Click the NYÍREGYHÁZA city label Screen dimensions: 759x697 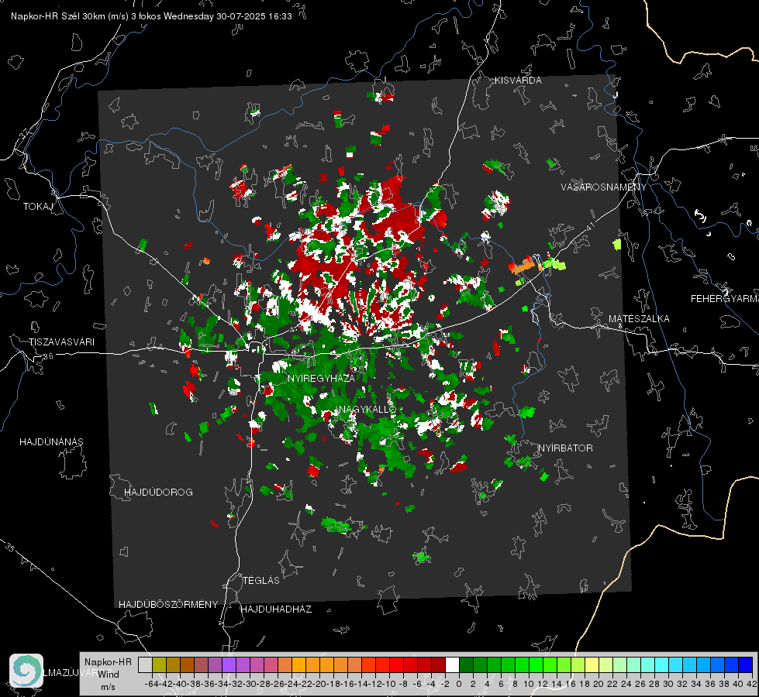pos(321,378)
